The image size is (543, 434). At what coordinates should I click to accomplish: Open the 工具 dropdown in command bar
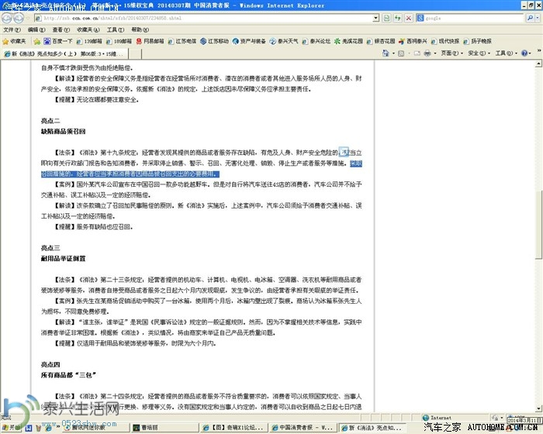coord(504,53)
